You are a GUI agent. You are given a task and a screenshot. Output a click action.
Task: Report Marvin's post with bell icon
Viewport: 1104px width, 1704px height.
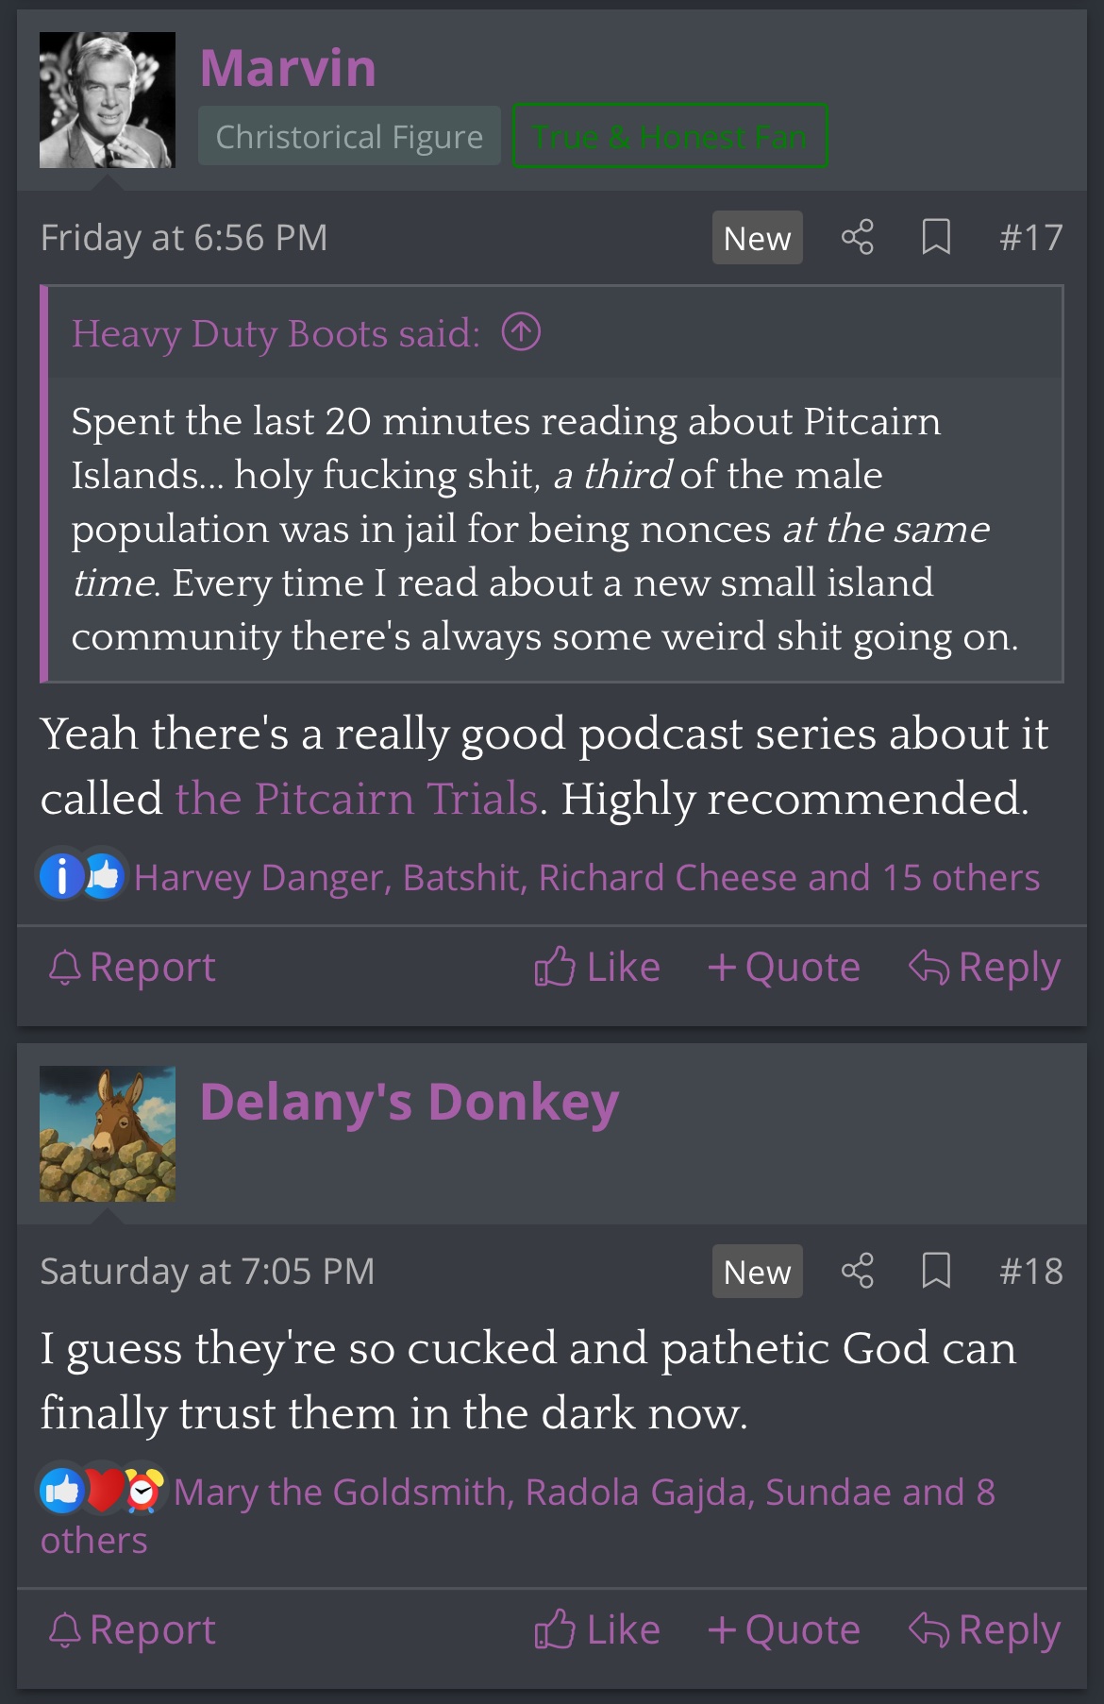pyautogui.click(x=132, y=967)
